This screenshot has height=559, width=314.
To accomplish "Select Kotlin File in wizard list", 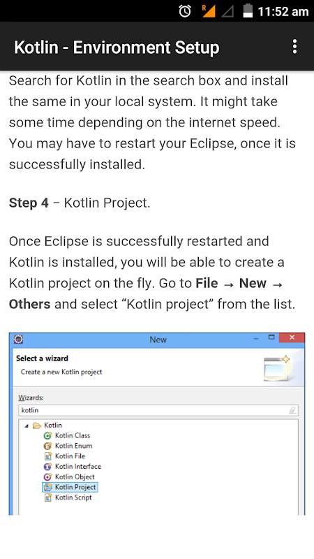I will coord(64,456).
